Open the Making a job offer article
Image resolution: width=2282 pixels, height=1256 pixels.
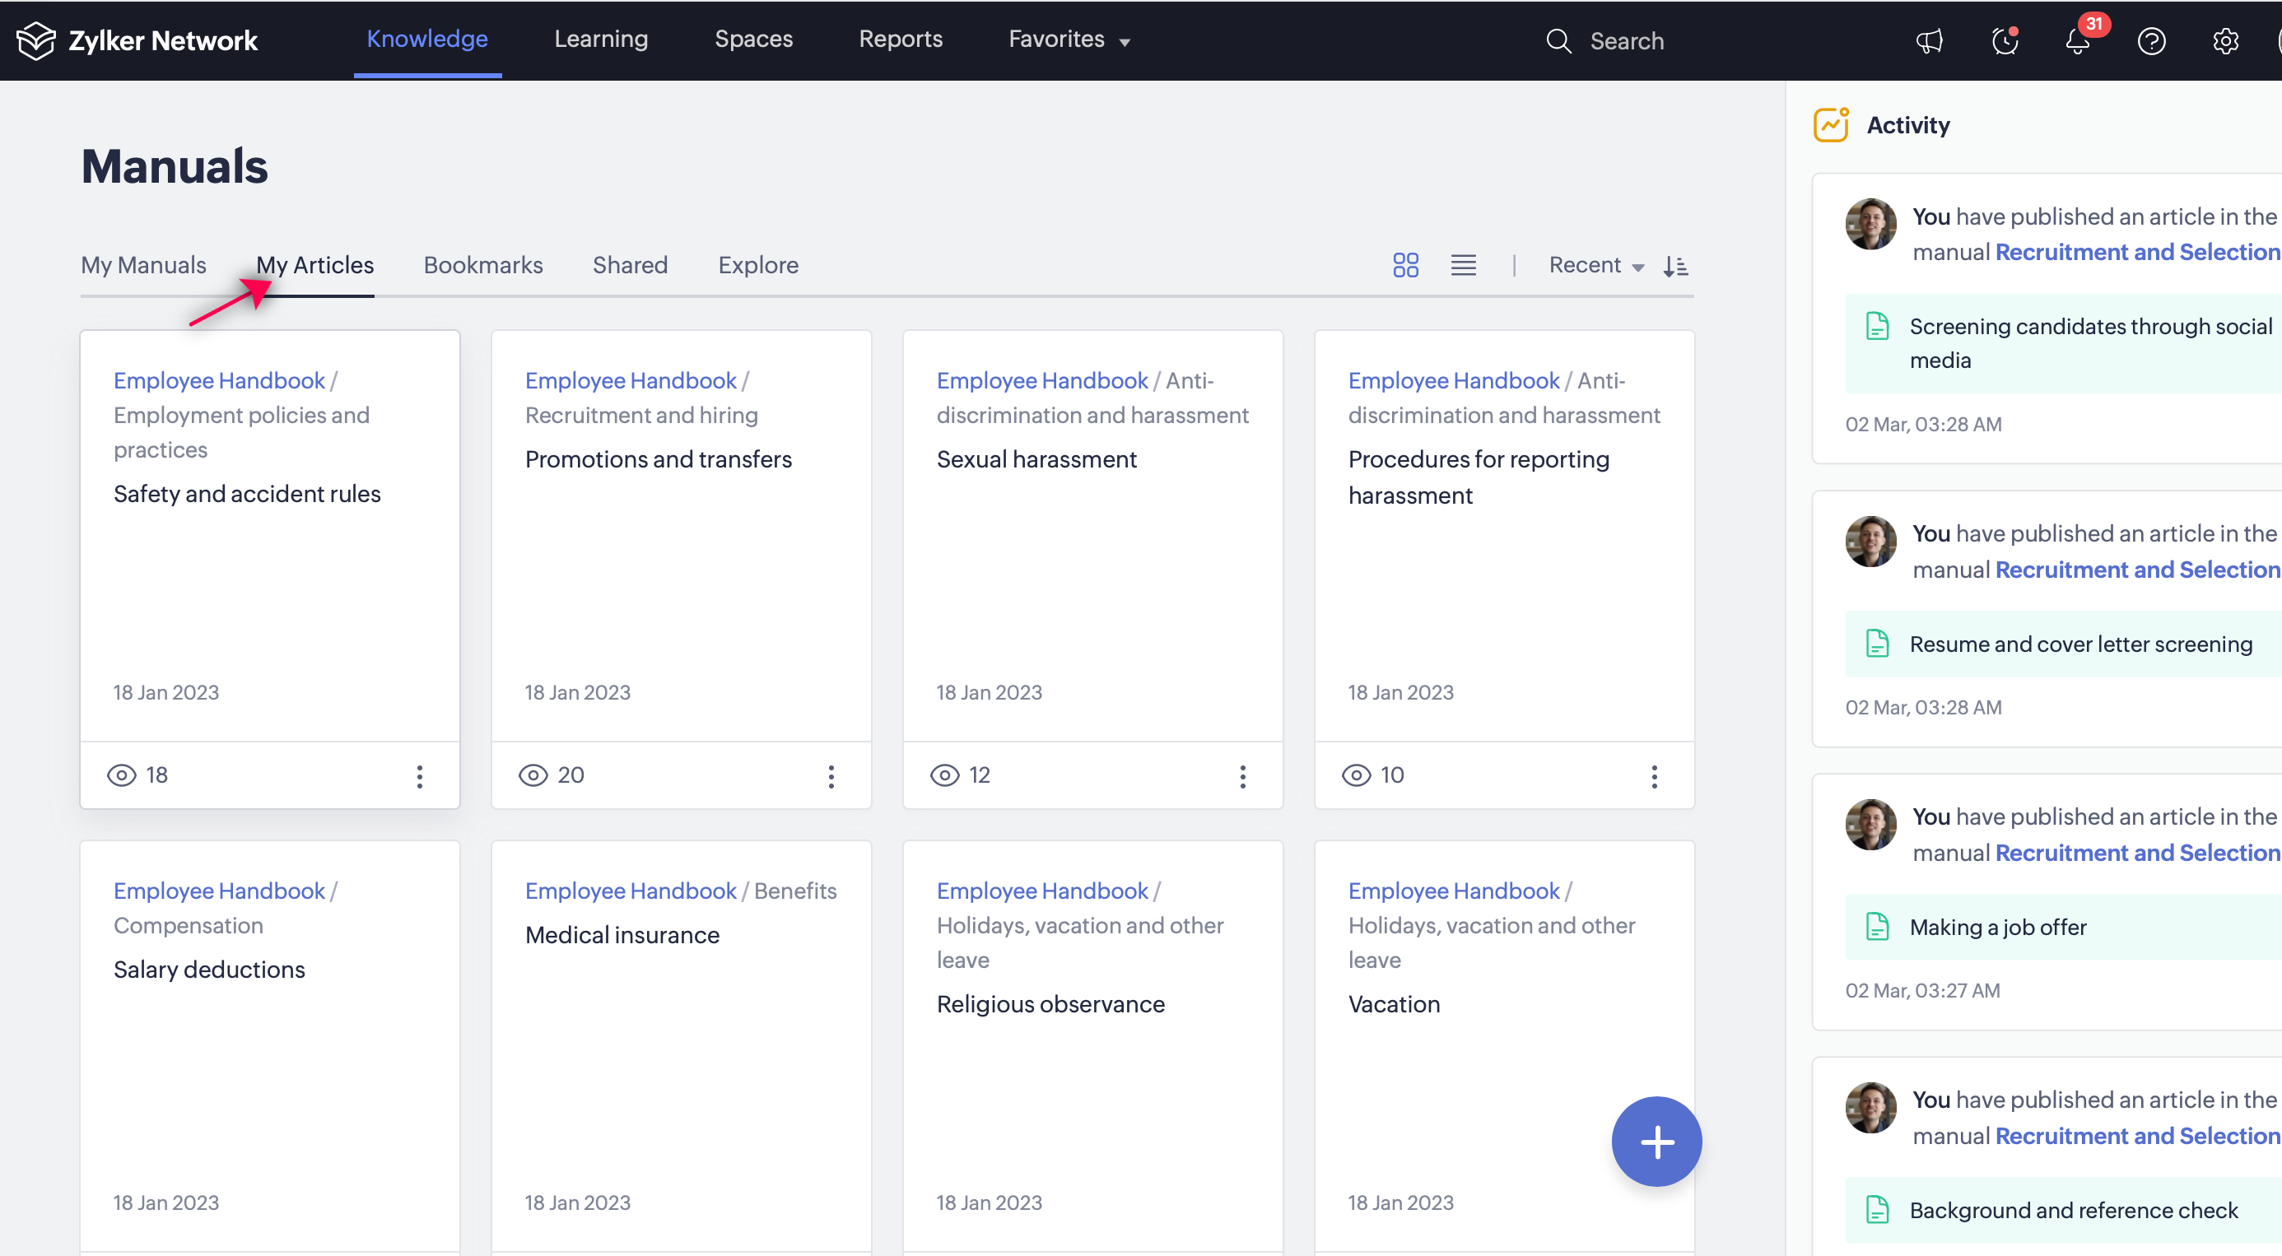click(1998, 927)
